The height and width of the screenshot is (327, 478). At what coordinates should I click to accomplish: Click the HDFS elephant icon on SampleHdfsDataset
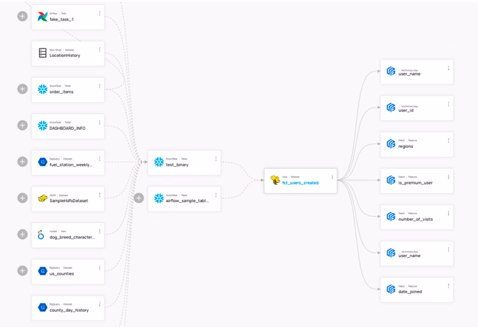coord(42,199)
